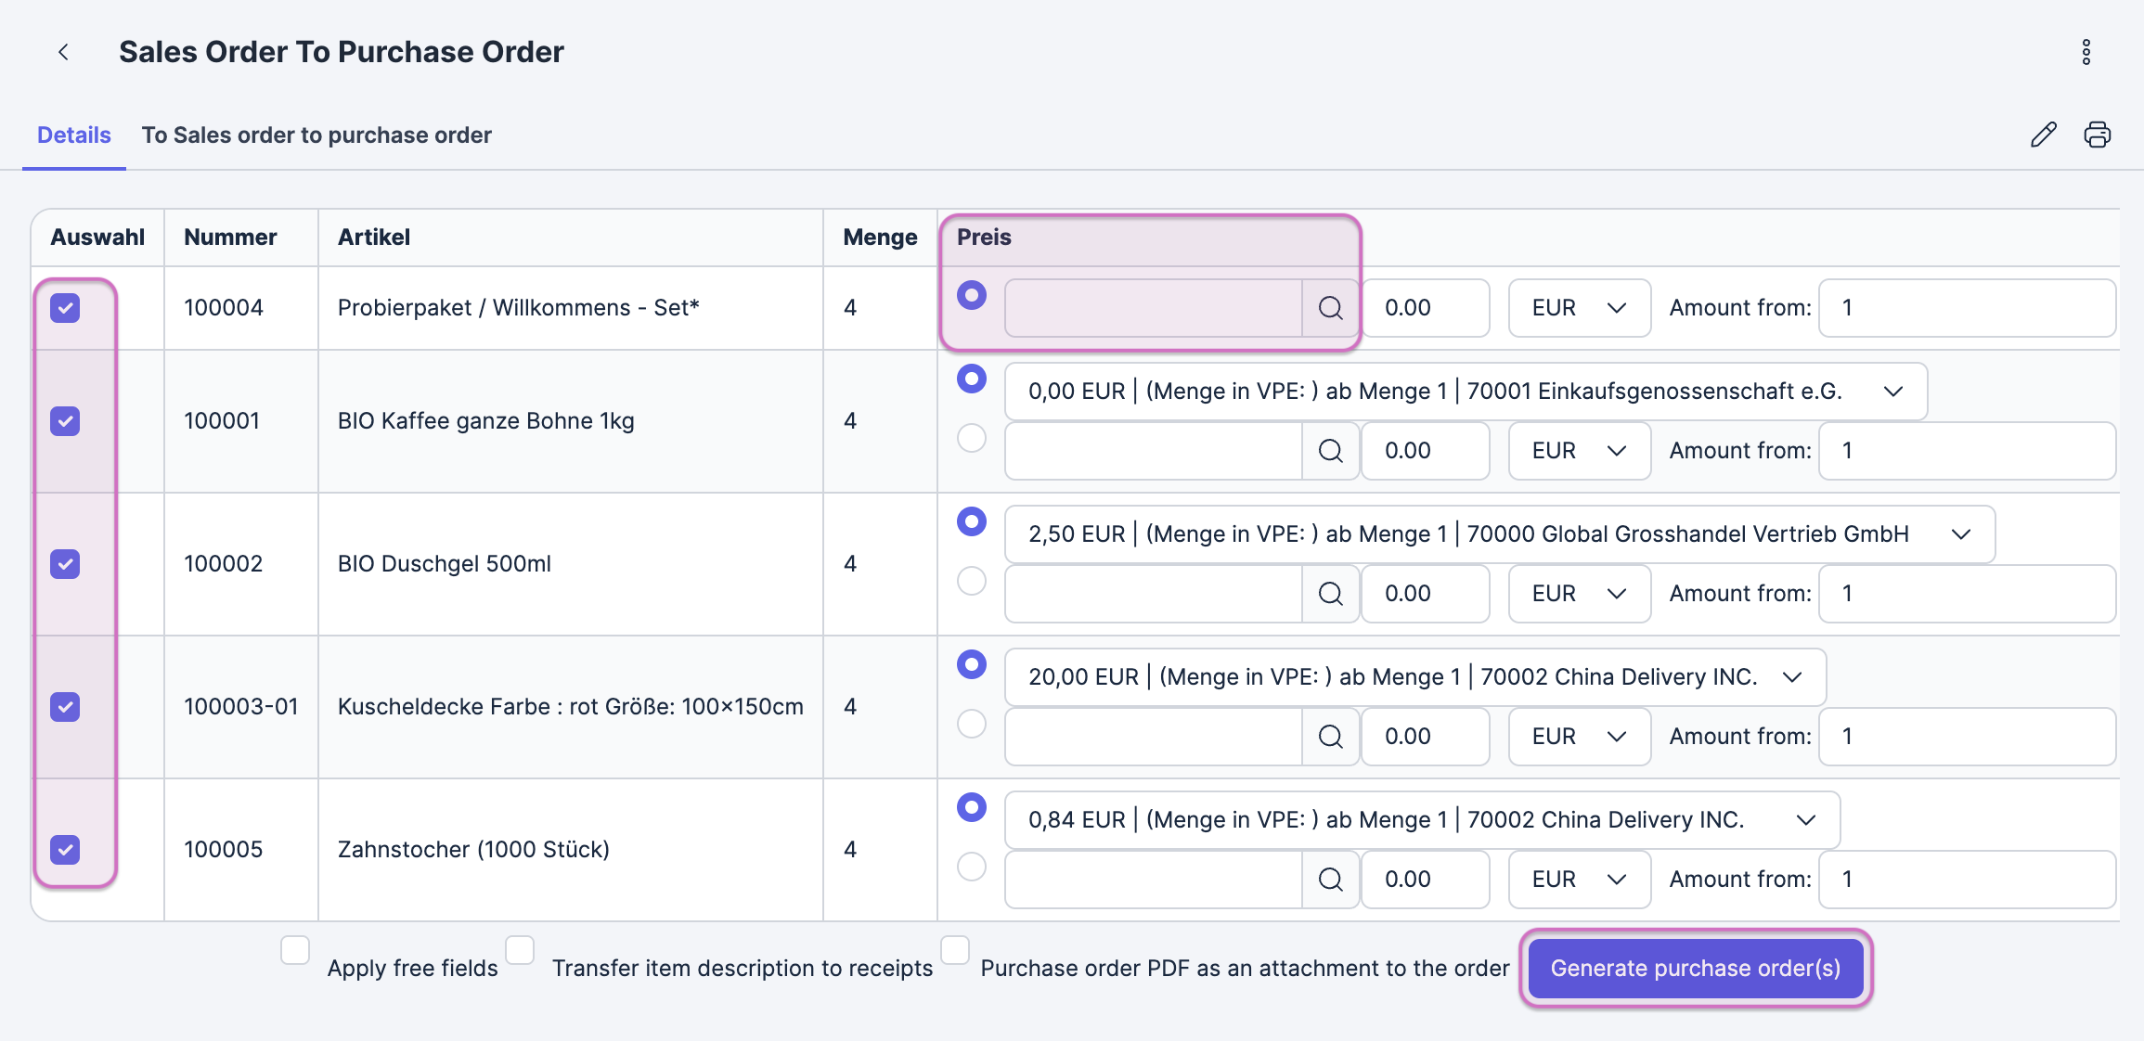2144x1041 pixels.
Task: Click the printer icon
Action: pyautogui.click(x=2097, y=135)
